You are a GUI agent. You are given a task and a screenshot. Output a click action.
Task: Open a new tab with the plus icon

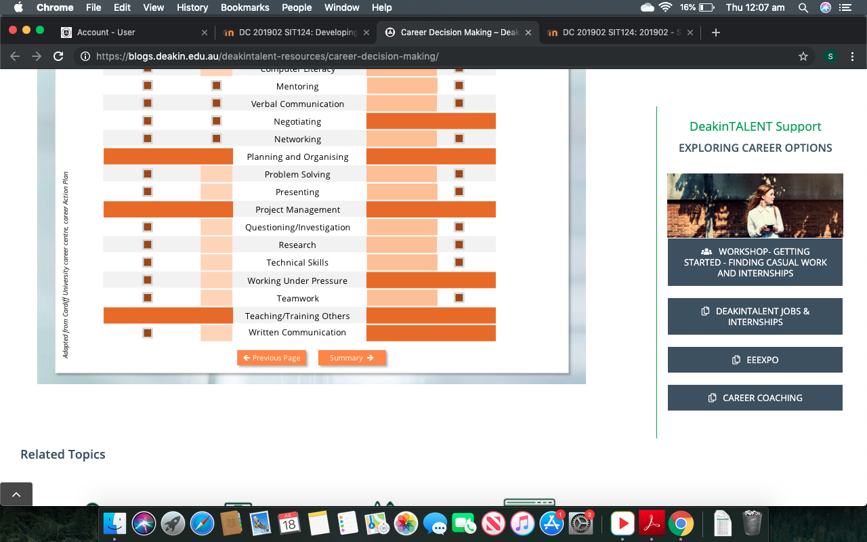coord(716,33)
